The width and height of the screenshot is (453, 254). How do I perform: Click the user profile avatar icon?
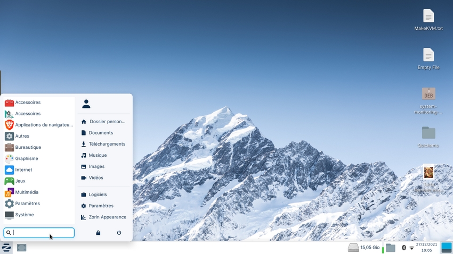(86, 104)
